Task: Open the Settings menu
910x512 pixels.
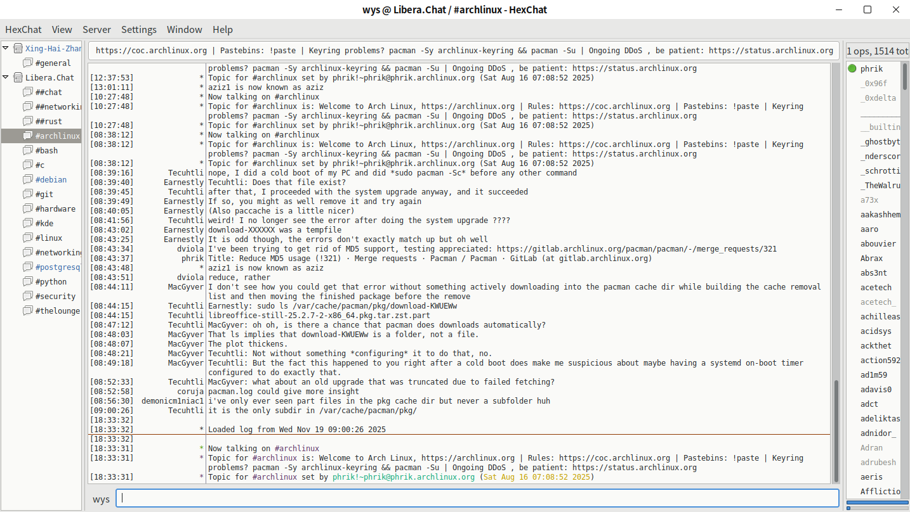Action: click(x=139, y=30)
